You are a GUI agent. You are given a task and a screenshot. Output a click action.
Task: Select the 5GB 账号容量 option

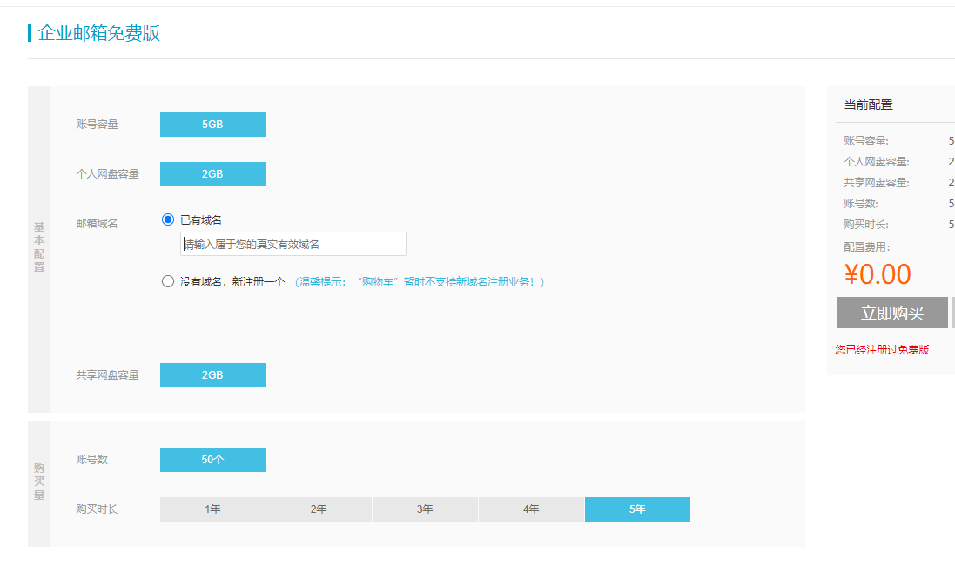click(212, 125)
